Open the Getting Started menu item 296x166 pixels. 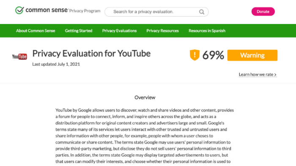point(79,31)
